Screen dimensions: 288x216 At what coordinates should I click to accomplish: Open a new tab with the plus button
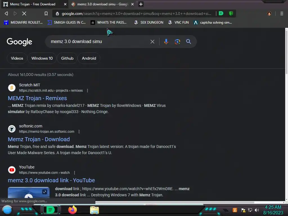[x=141, y=4]
